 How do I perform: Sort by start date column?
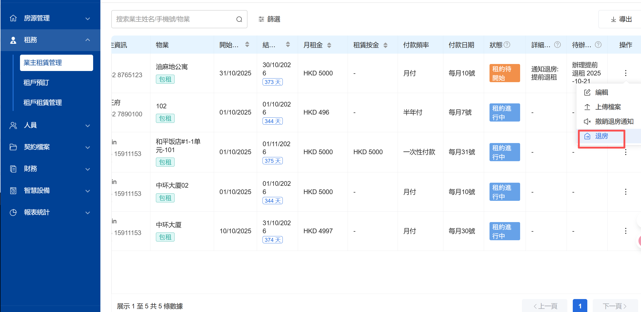pyautogui.click(x=247, y=45)
